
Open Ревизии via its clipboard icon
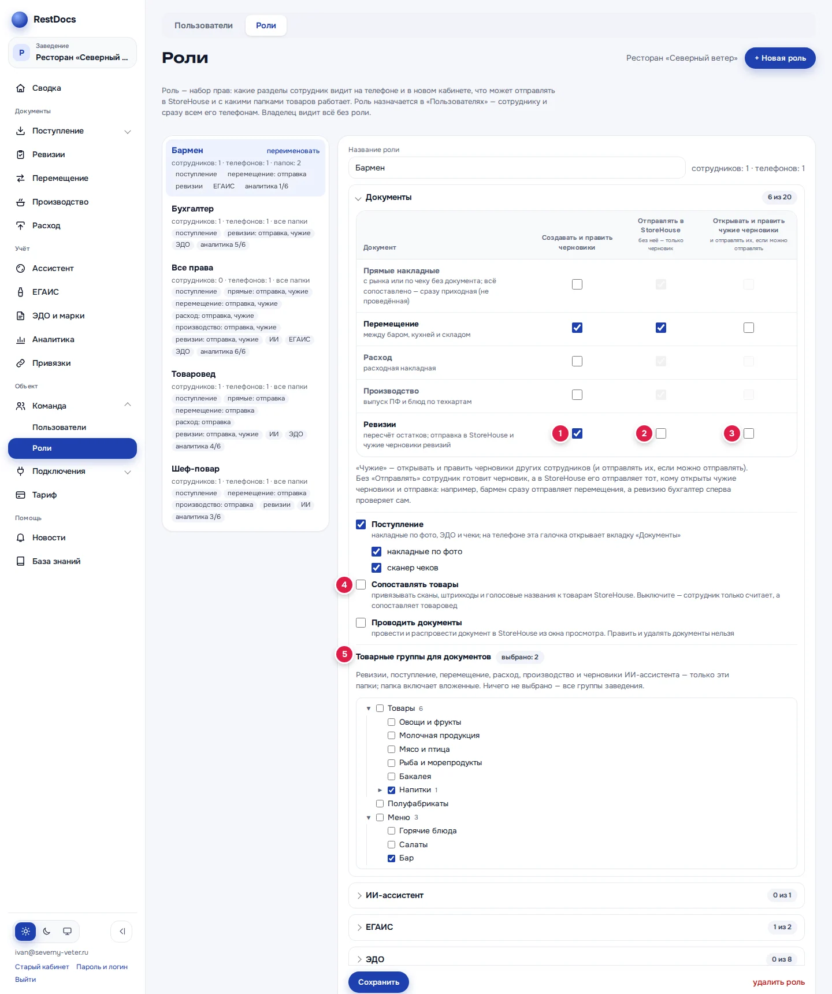click(21, 155)
